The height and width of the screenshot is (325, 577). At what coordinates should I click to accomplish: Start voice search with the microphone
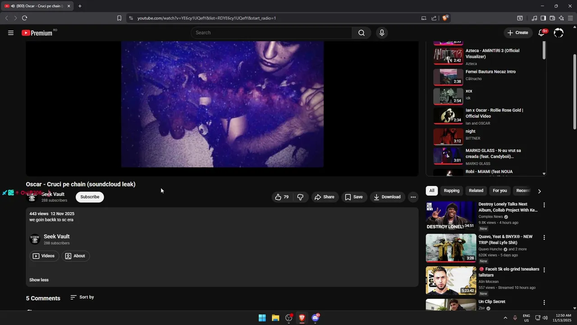(x=382, y=32)
